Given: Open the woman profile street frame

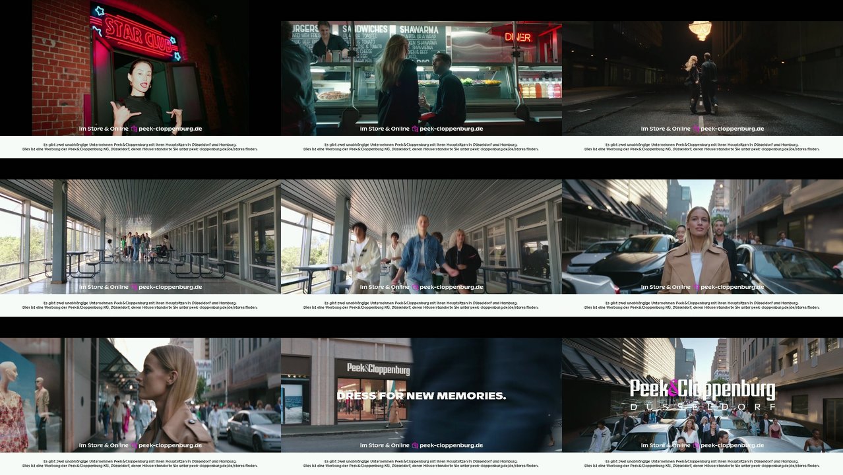Looking at the screenshot, I should [140, 395].
